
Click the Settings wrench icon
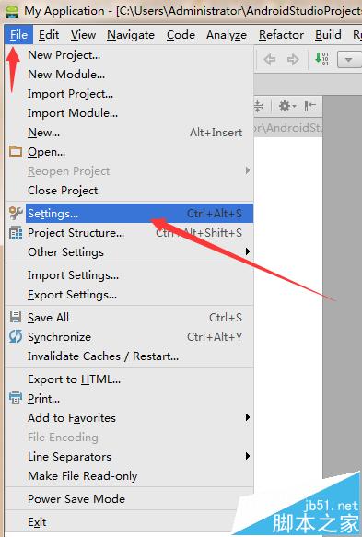click(x=16, y=213)
